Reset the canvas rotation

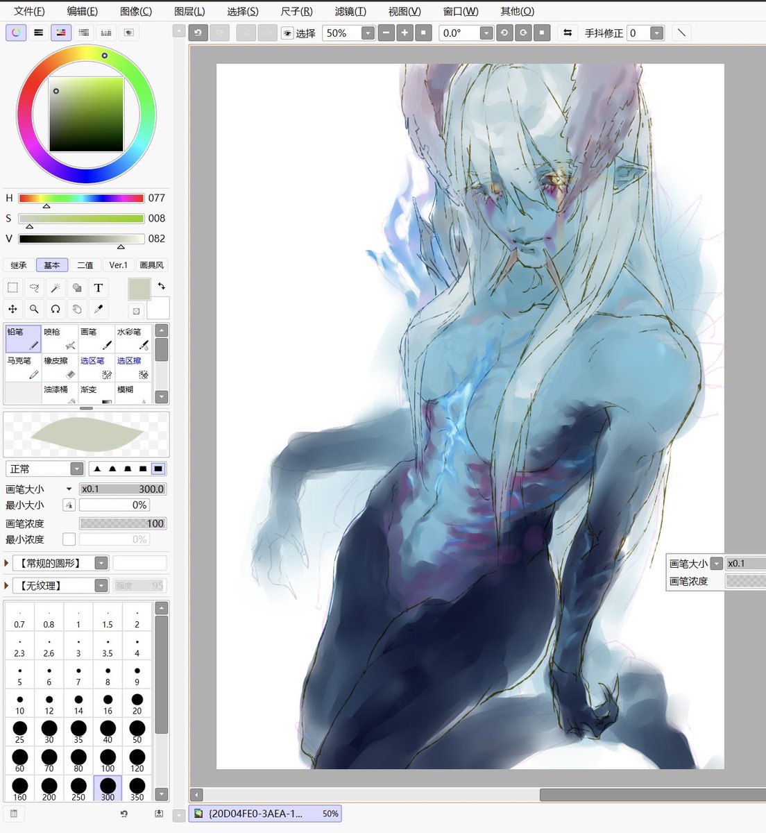[x=542, y=33]
